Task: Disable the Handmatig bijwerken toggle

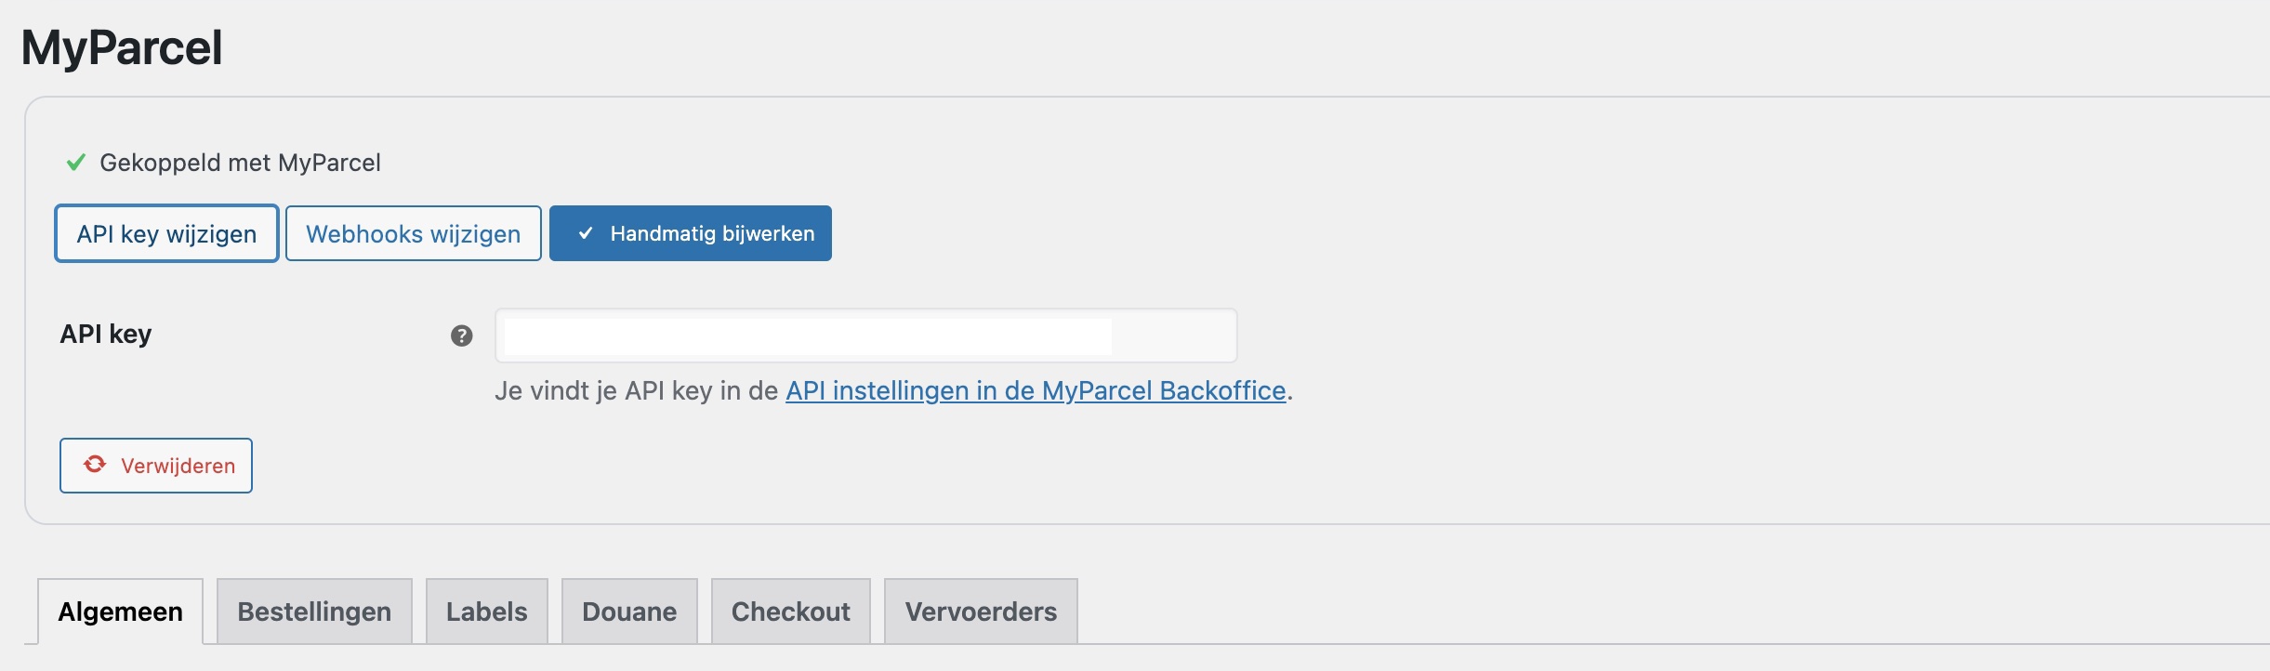Action: [x=690, y=233]
